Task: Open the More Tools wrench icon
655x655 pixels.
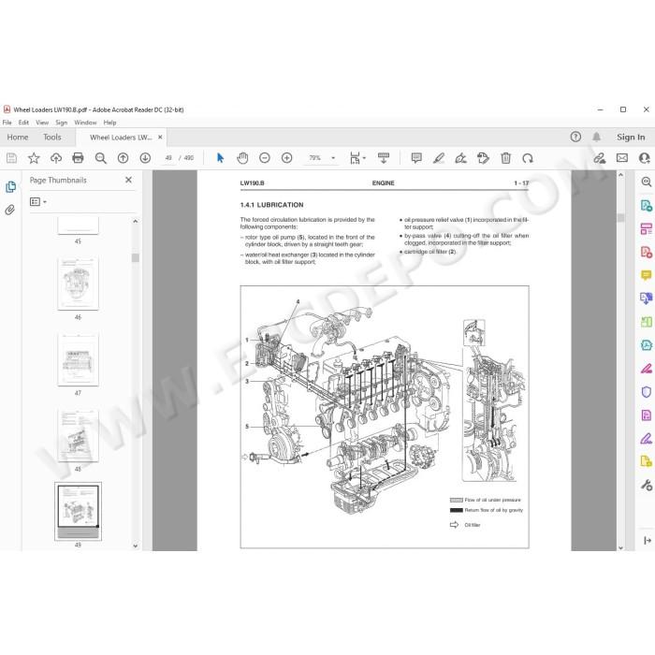Action: (x=647, y=485)
